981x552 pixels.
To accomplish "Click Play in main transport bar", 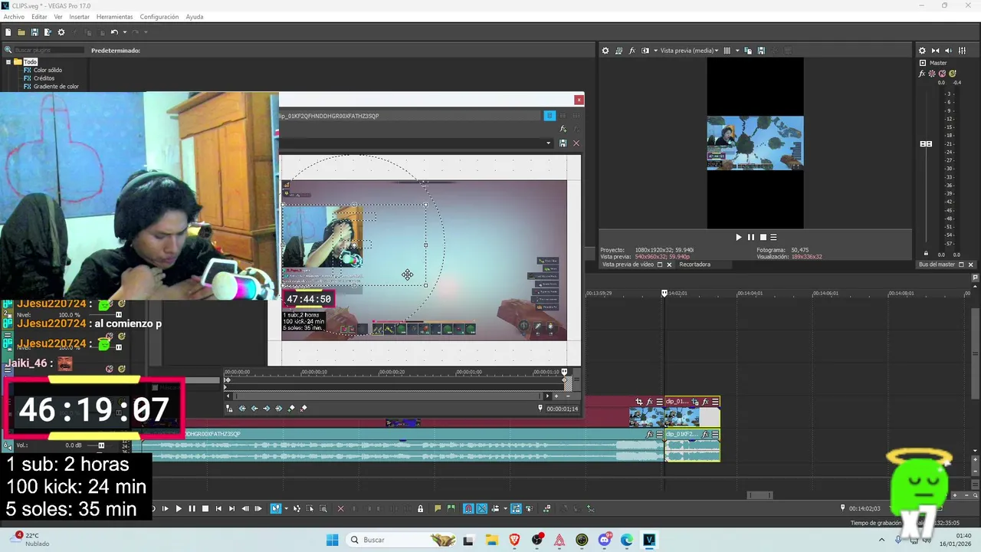I will (179, 508).
